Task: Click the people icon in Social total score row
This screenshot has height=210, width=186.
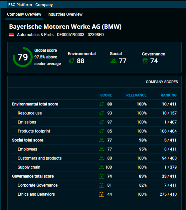Action: pos(102,140)
